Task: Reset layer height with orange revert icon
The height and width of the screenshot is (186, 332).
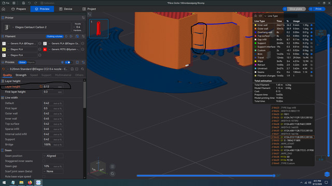Action: click(41, 86)
